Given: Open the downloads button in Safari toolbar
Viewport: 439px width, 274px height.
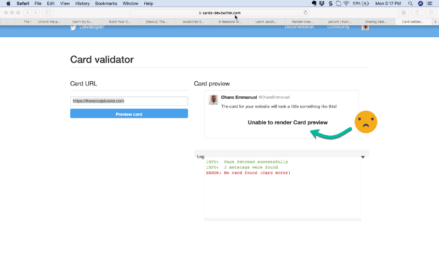Looking at the screenshot, I should tap(403, 13).
